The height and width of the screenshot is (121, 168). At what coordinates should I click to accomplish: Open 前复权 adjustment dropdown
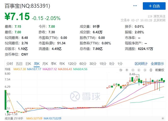[160, 70]
